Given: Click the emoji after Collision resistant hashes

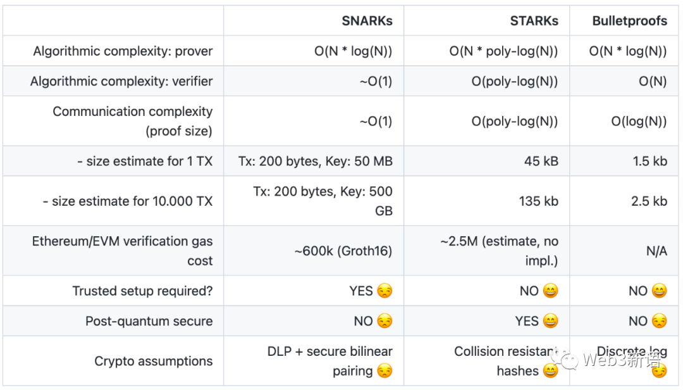Looking at the screenshot, I should point(551,371).
